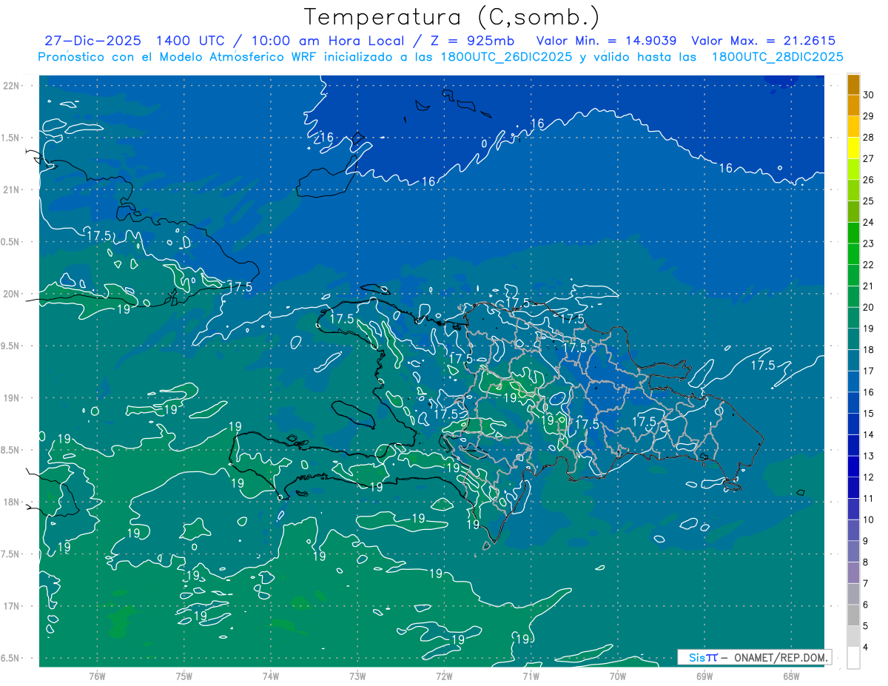Click the "Valor Min. = 14.9039" readout
This screenshot has width=888, height=686.
606,41
